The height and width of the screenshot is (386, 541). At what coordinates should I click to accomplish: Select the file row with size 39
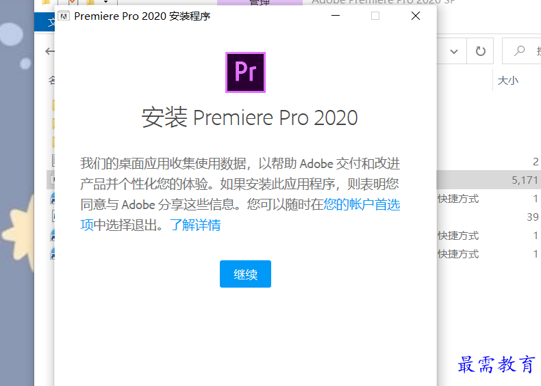coord(488,217)
